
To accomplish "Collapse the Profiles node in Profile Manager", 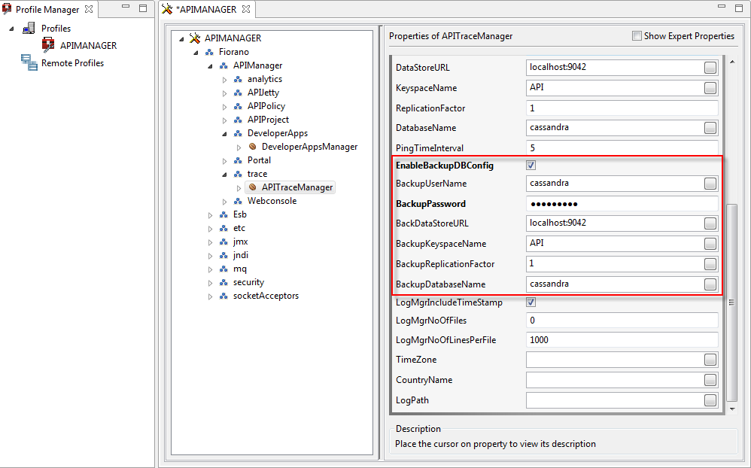I will coord(11,29).
